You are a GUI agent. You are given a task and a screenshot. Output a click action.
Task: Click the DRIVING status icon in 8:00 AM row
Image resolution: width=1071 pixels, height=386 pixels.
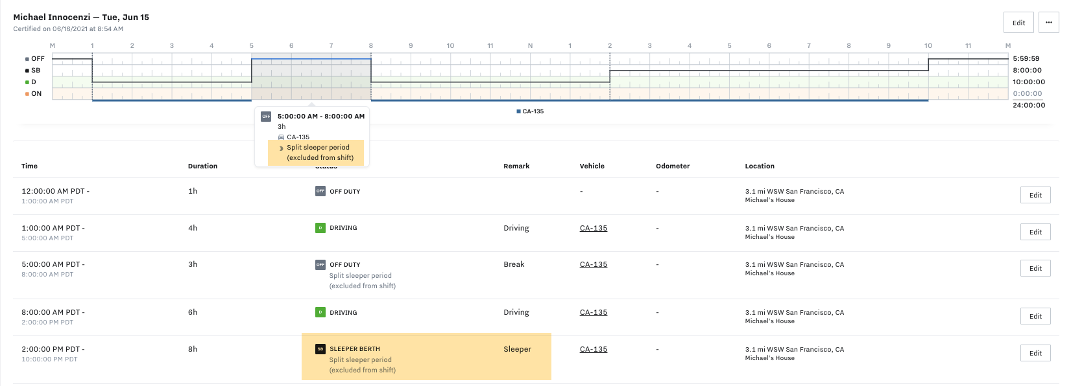coord(320,312)
